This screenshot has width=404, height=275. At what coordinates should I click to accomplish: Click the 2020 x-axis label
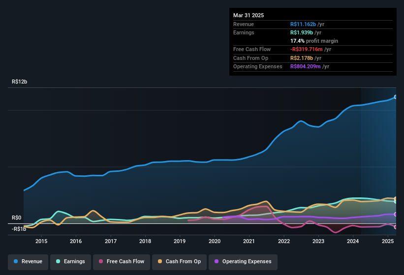[x=215, y=241]
